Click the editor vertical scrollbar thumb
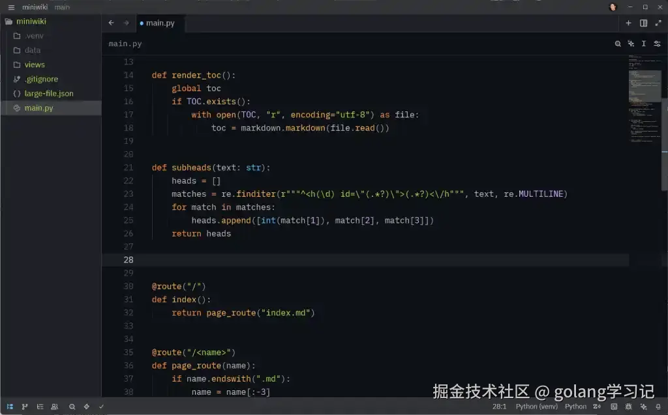Viewport: 668px width, 415px height. click(665, 145)
